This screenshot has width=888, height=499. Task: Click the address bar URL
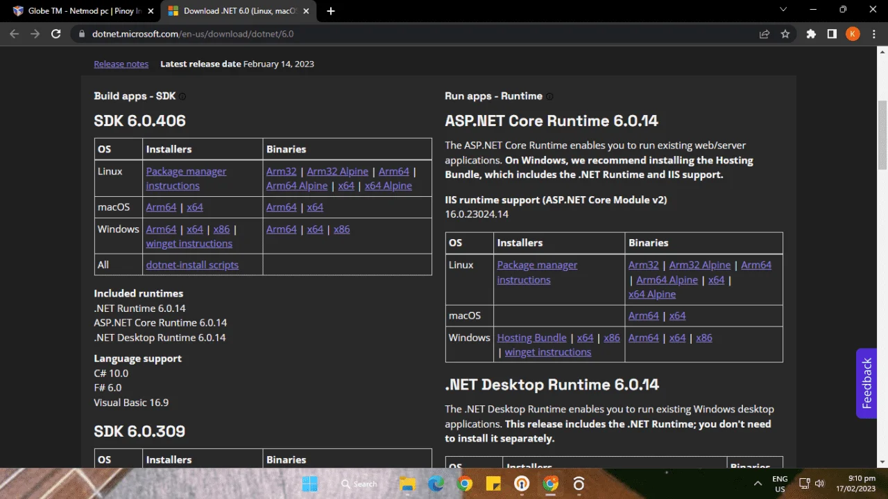pos(193,33)
